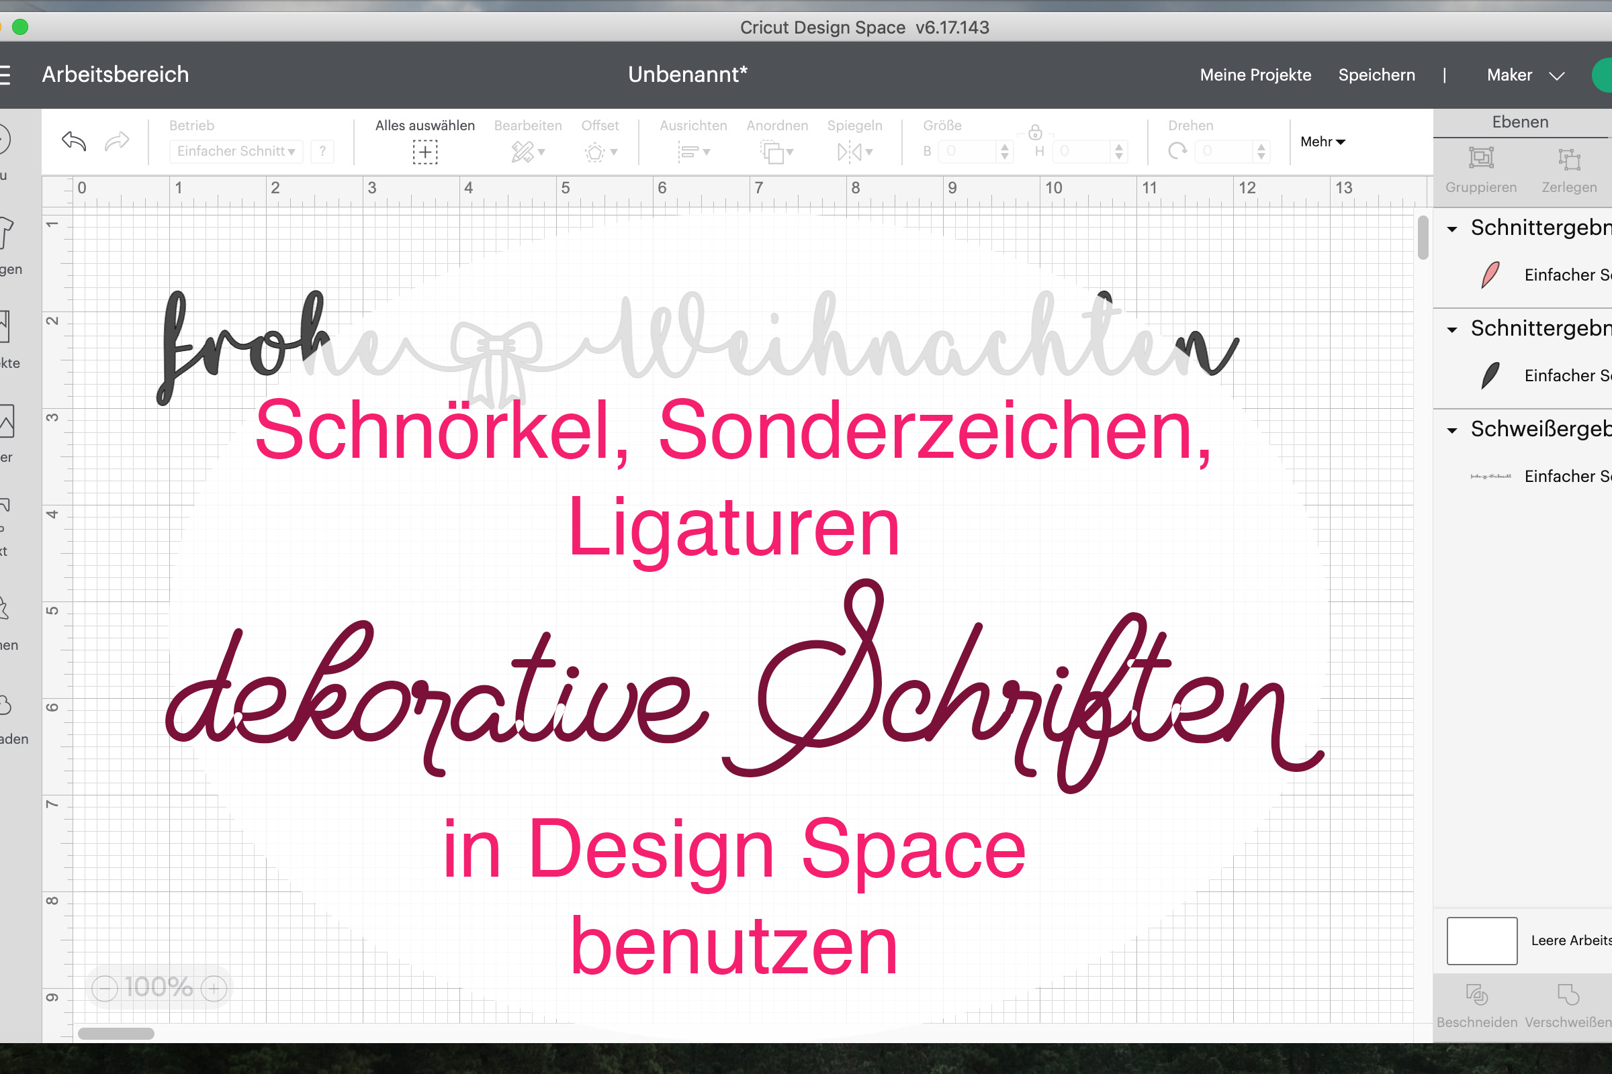Screen dimensions: 1612x1074
Task: Click the plus icon to zoom in canvas
Action: pos(213,988)
